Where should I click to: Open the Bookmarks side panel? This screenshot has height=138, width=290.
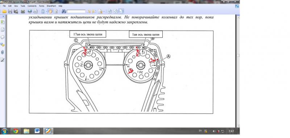coord(3,22)
